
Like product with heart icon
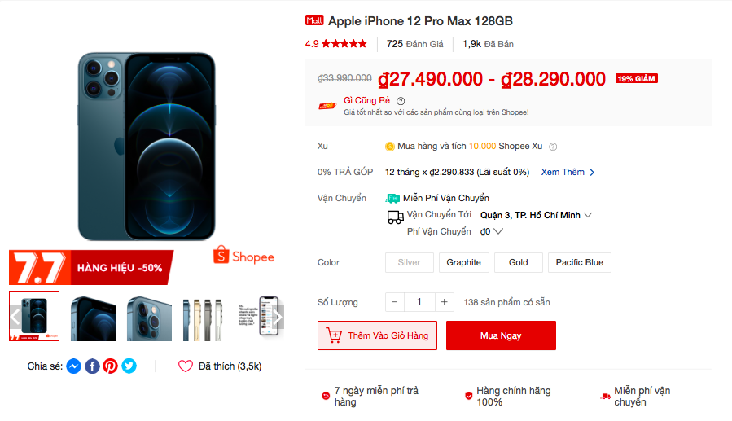[186, 366]
